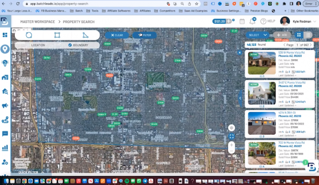Click the Clear button
Viewport: 319px width, 185px height.
117,35
